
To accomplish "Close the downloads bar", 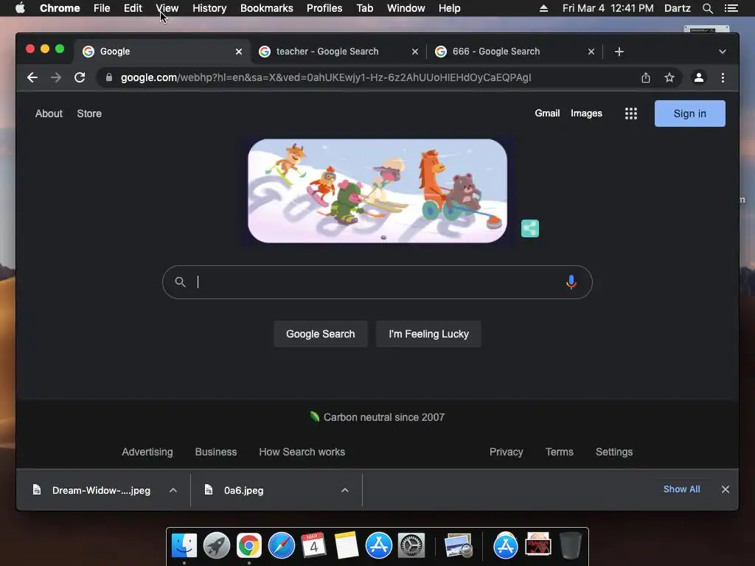I will [x=726, y=489].
